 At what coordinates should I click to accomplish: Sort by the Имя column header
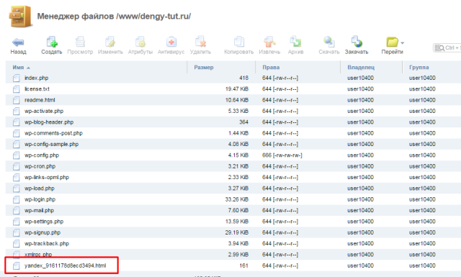18,67
